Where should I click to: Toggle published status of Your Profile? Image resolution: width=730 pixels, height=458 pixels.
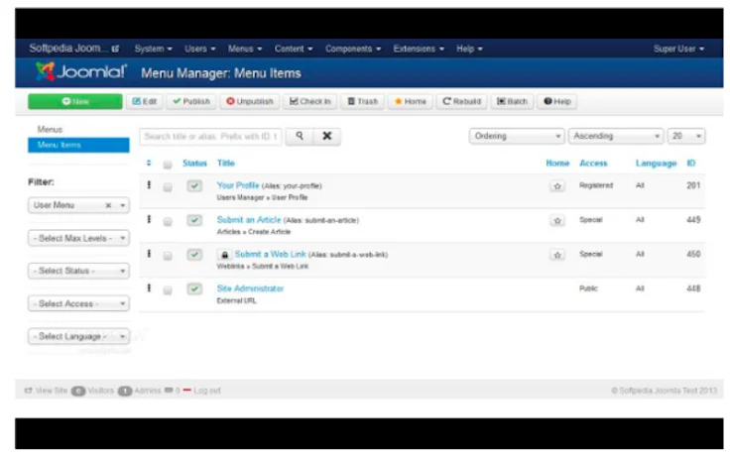point(194,185)
